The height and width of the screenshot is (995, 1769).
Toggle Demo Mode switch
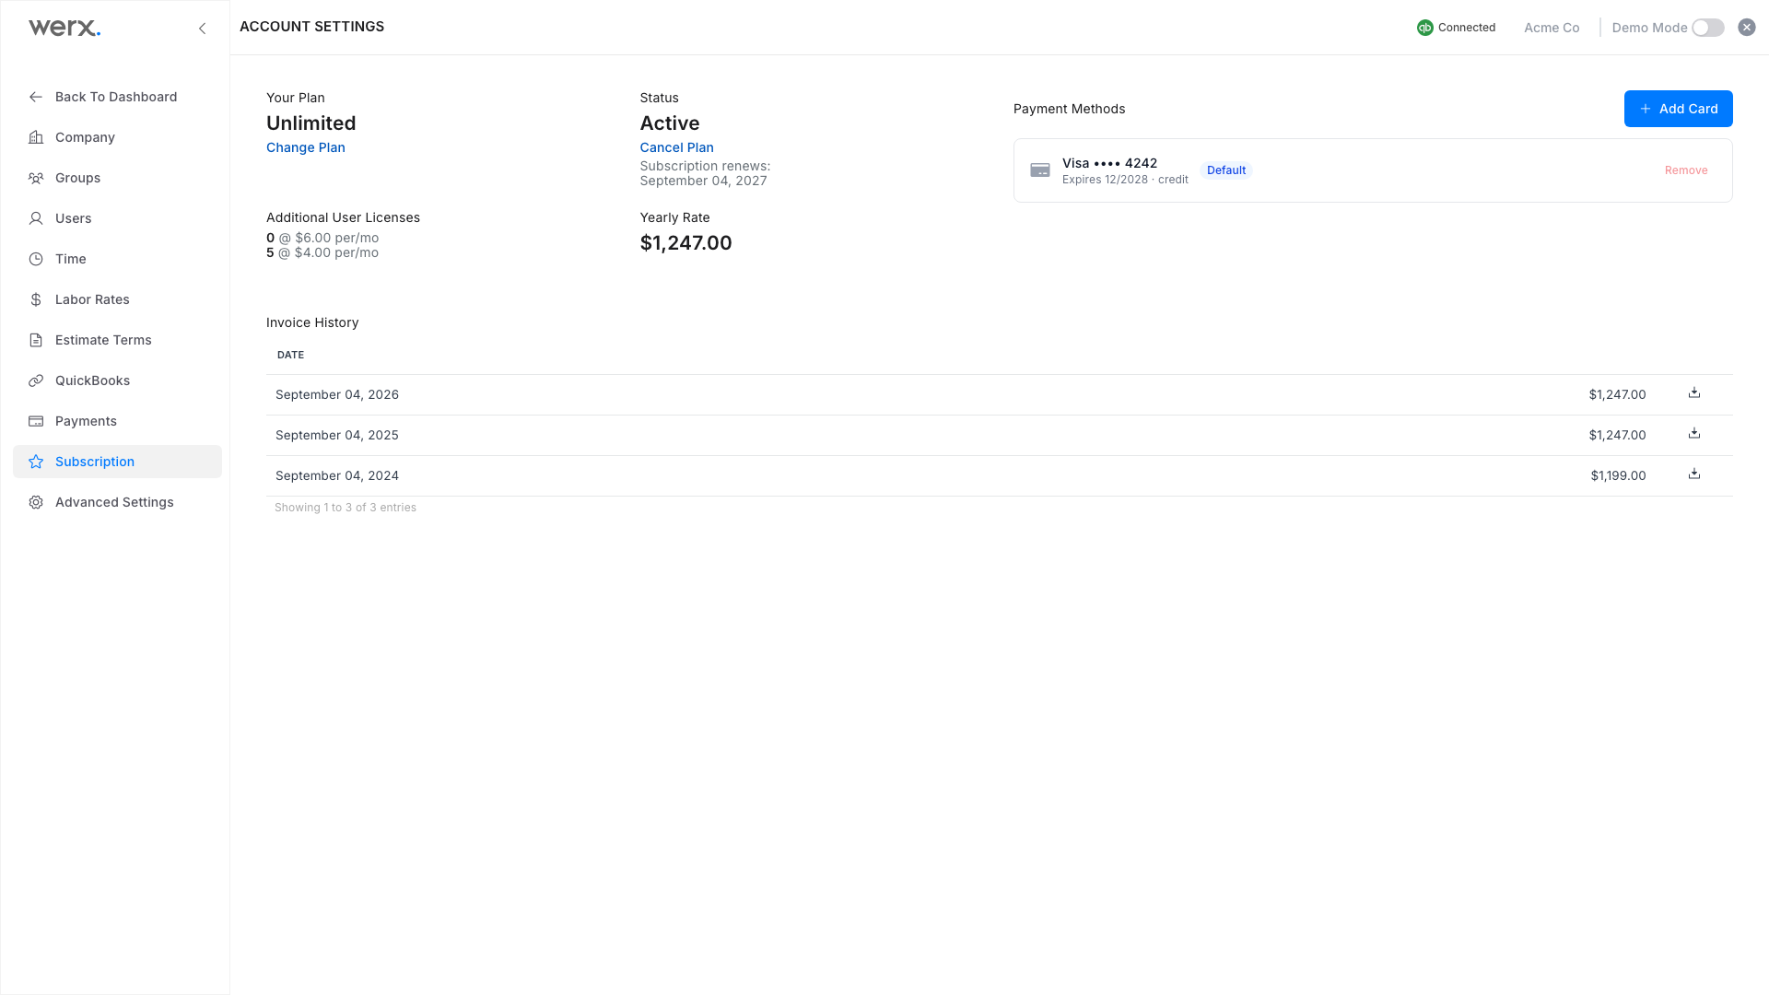tap(1708, 28)
